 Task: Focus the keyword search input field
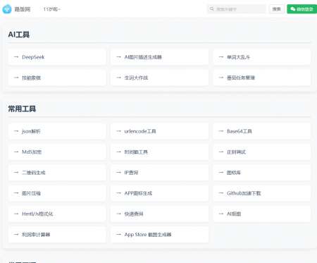point(237,9)
